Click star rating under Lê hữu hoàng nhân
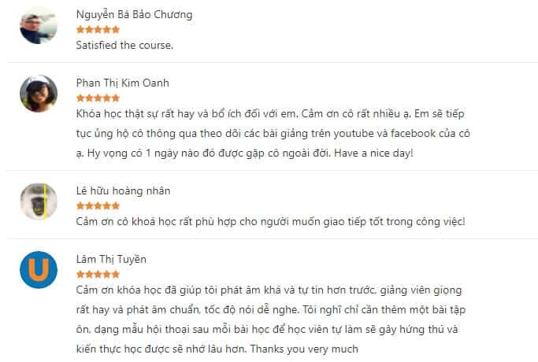This screenshot has height=362, width=538. tap(98, 206)
